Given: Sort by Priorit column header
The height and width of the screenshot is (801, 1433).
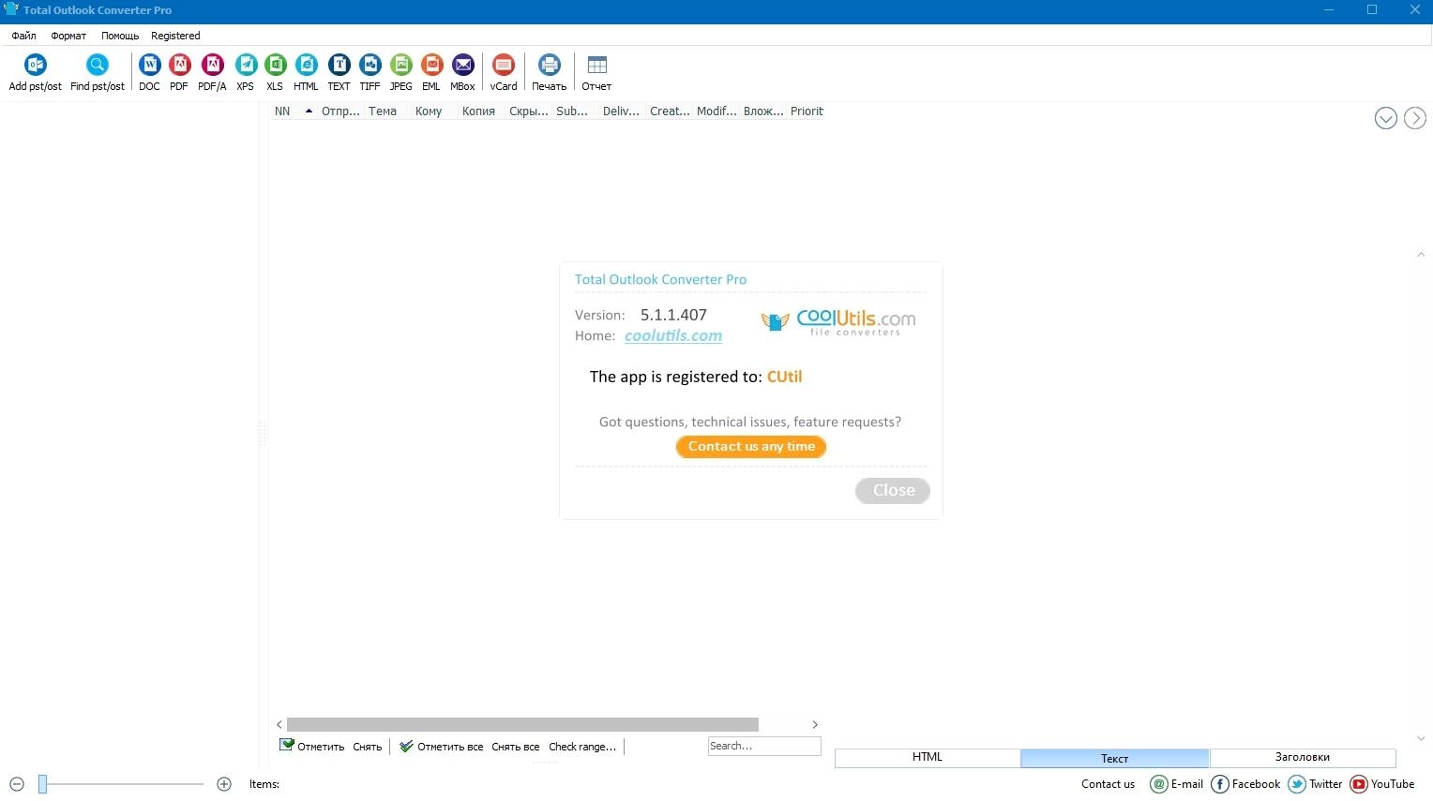Looking at the screenshot, I should (807, 111).
